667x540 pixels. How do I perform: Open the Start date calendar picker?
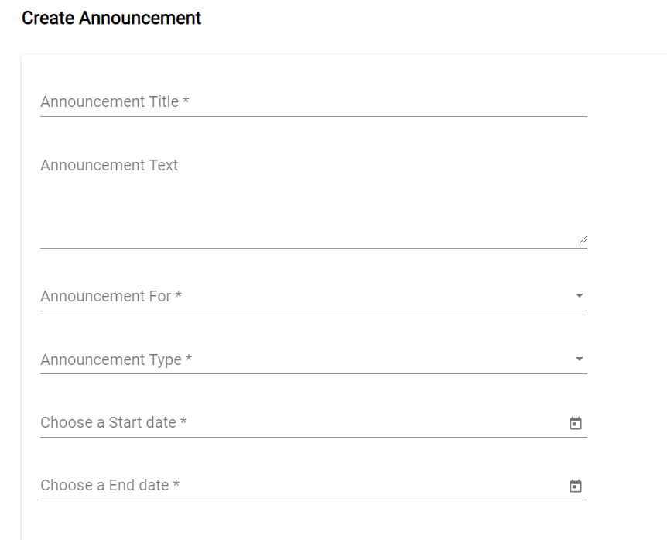[x=576, y=423]
